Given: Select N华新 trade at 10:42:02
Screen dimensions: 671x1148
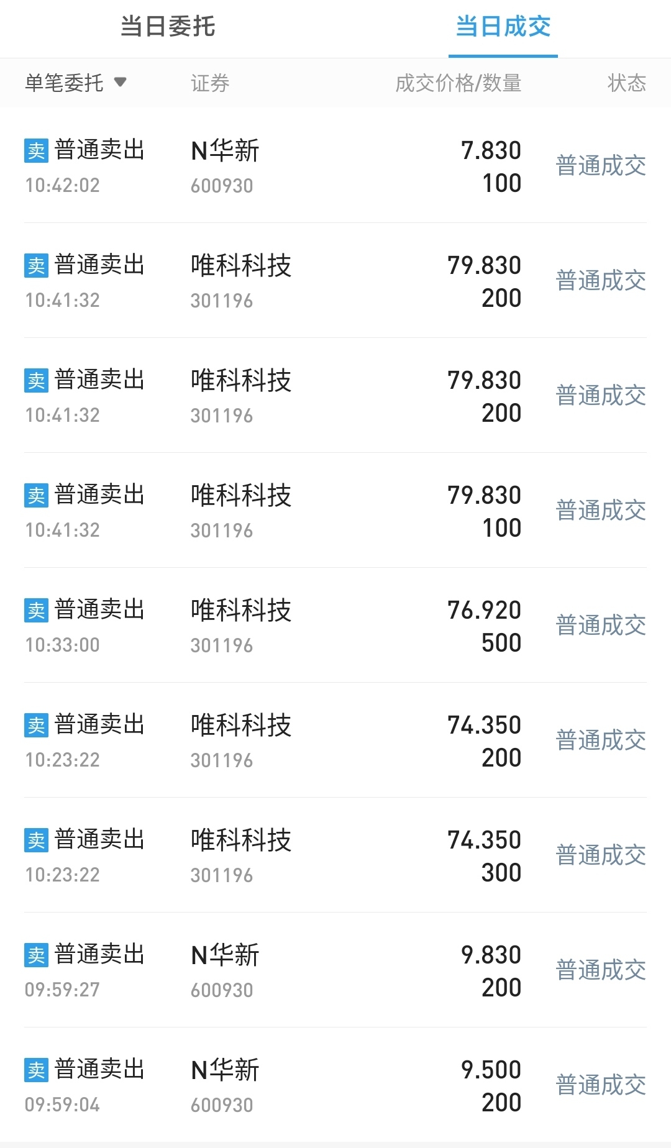Looking at the screenshot, I should (x=335, y=166).
